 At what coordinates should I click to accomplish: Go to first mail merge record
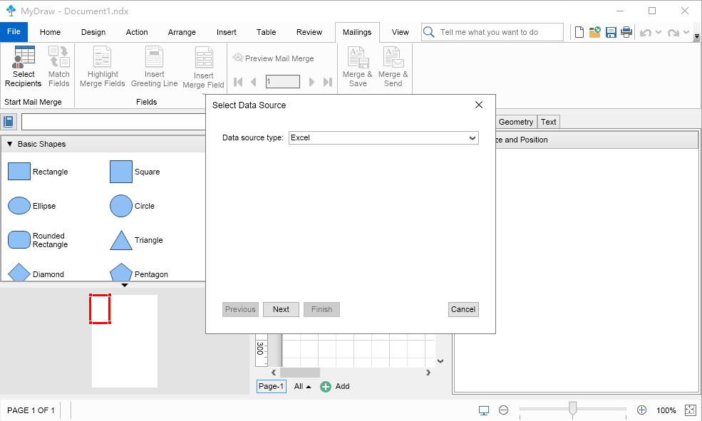tap(238, 82)
